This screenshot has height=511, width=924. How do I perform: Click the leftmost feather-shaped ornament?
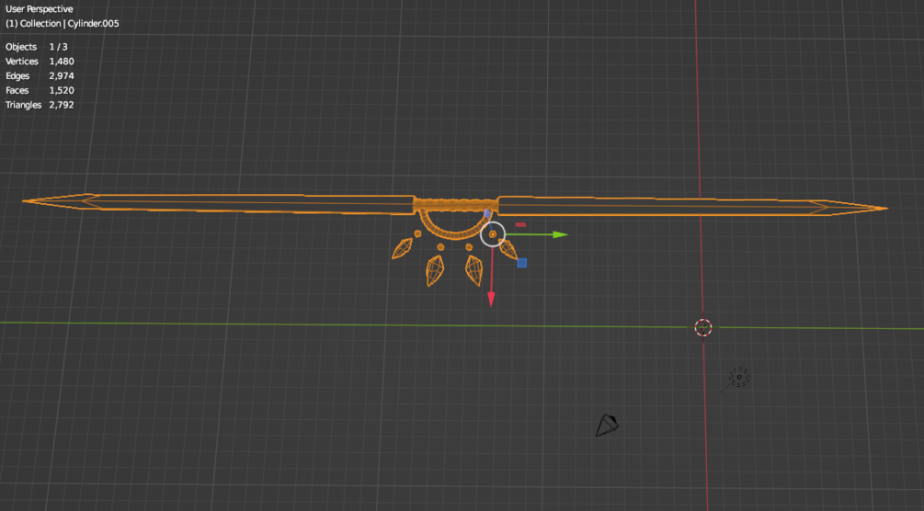[x=403, y=248]
